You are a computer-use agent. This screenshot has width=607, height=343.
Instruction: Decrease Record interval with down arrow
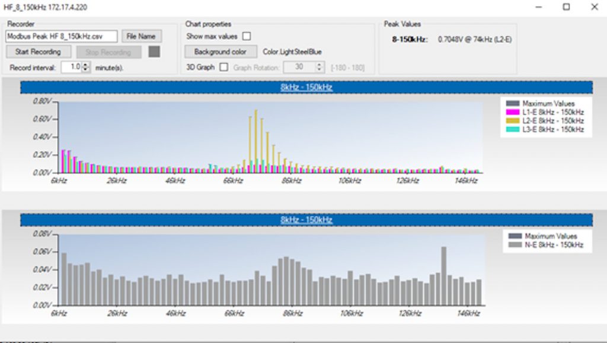(x=85, y=70)
